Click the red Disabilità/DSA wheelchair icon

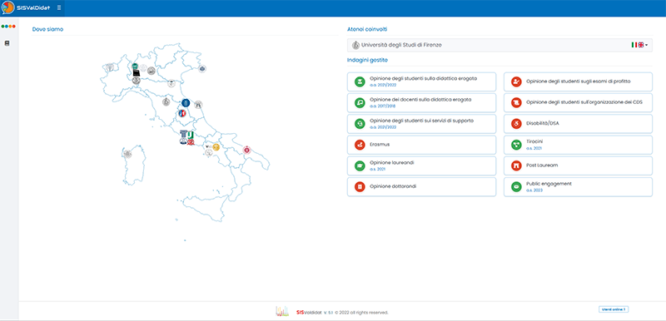tap(516, 124)
